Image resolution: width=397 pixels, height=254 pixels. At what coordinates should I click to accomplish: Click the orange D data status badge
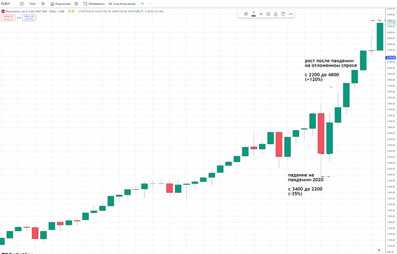click(73, 11)
